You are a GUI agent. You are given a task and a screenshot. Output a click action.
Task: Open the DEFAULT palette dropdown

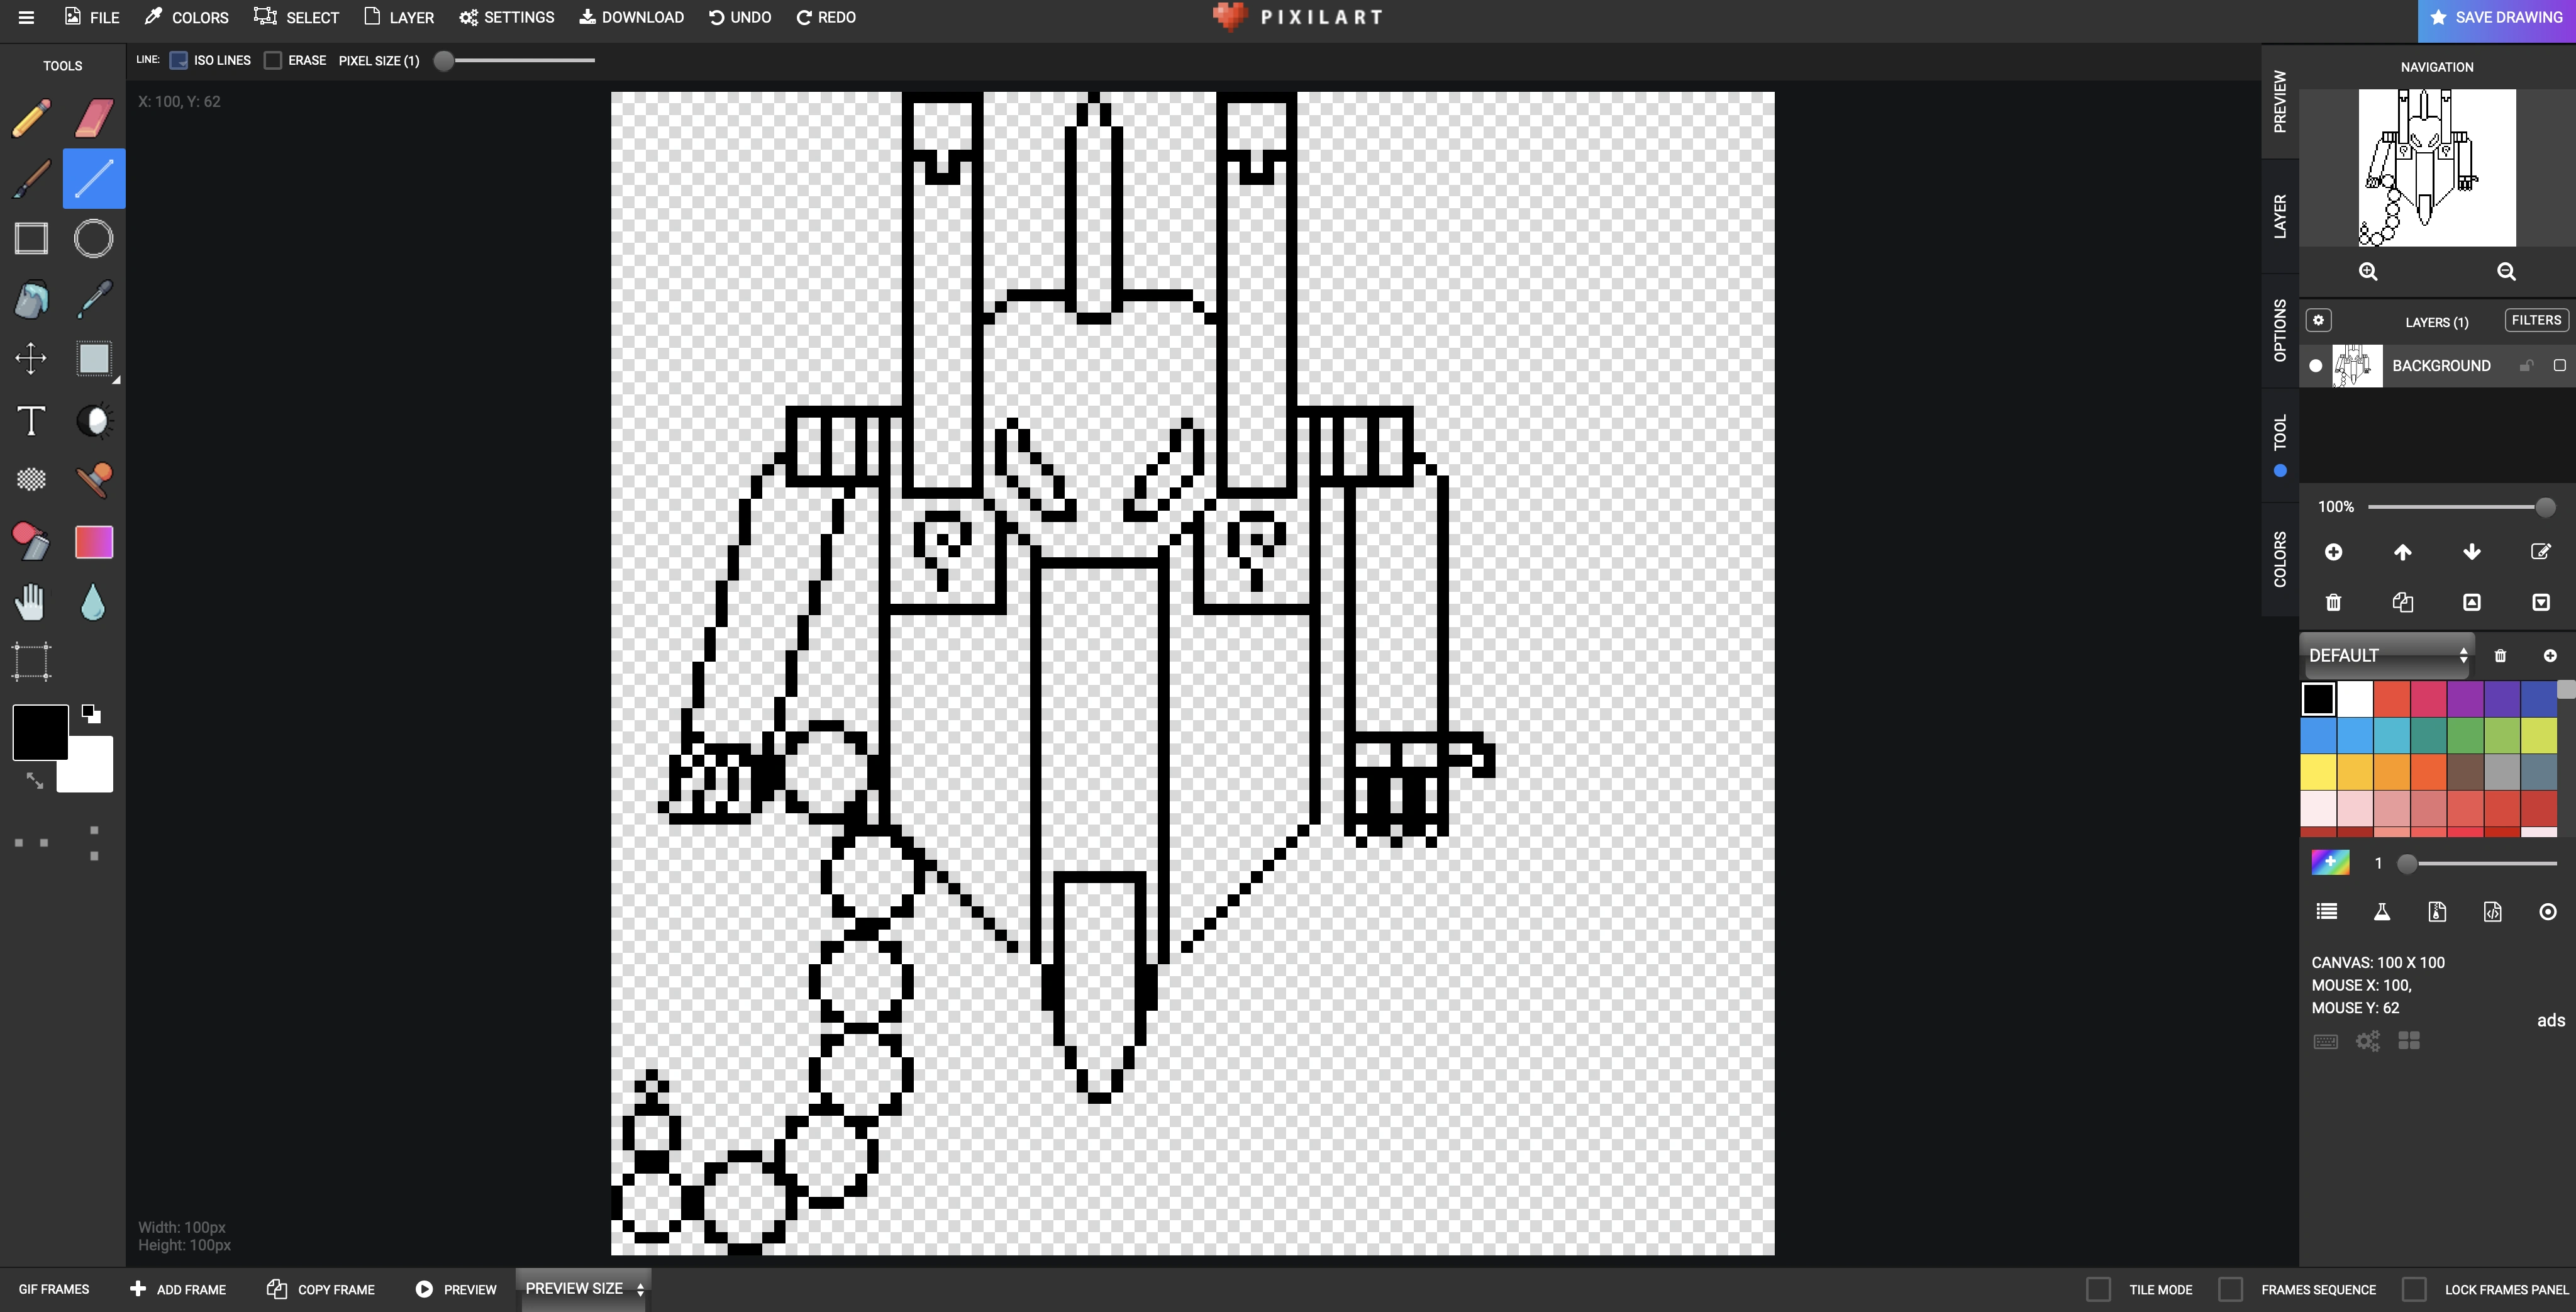point(2387,655)
